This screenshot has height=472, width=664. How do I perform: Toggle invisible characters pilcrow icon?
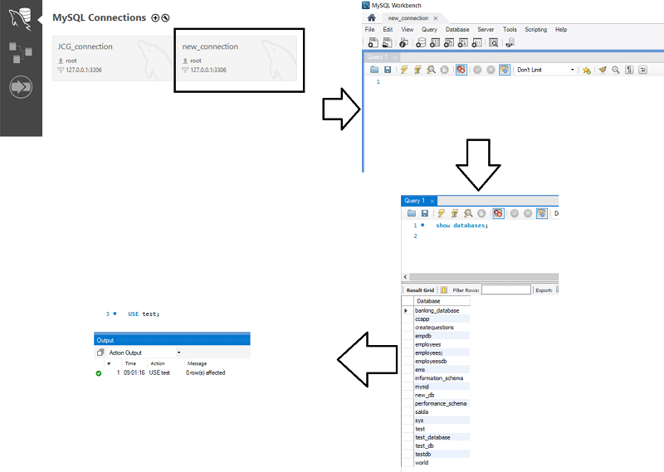pos(629,70)
